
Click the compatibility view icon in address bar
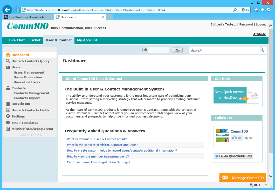[243, 10]
